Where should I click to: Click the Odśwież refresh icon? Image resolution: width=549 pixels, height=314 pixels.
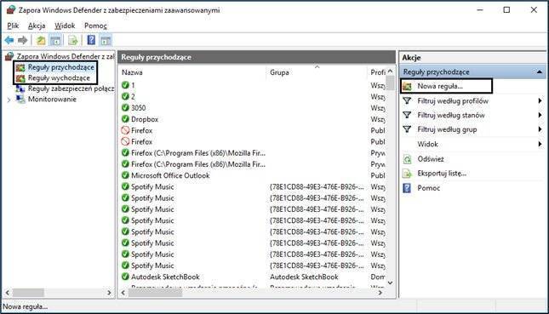click(407, 159)
